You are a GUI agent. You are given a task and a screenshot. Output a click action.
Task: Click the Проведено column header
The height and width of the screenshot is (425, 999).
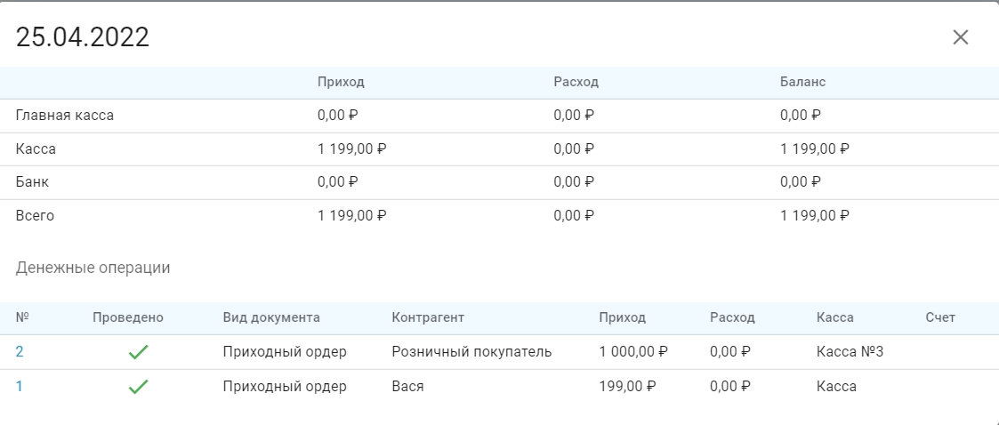(128, 317)
